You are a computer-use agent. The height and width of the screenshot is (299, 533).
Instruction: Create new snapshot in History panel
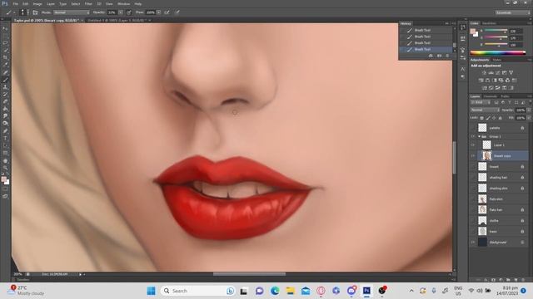click(x=439, y=56)
